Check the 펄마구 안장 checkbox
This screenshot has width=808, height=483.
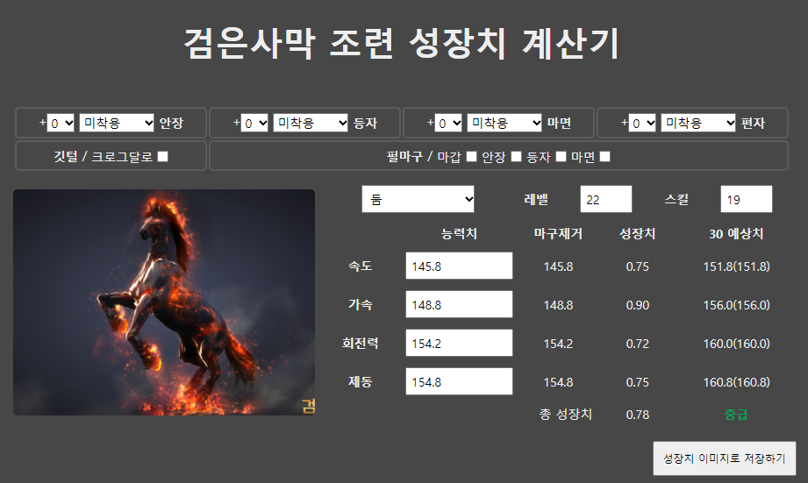[x=517, y=157]
